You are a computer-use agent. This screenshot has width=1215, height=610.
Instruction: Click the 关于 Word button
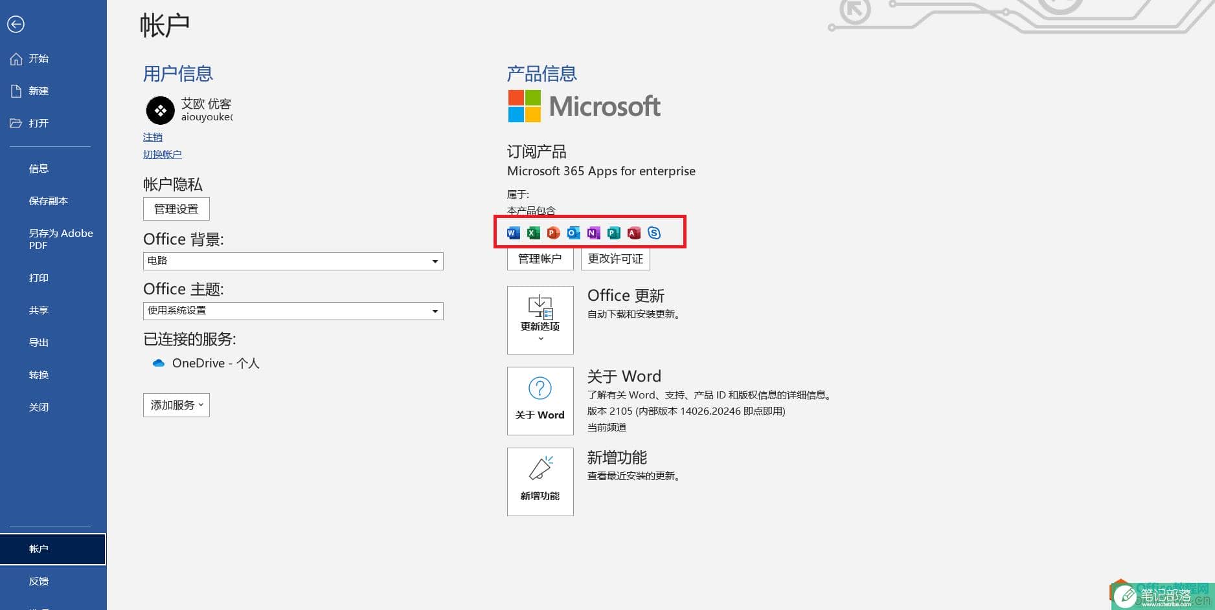(540, 401)
